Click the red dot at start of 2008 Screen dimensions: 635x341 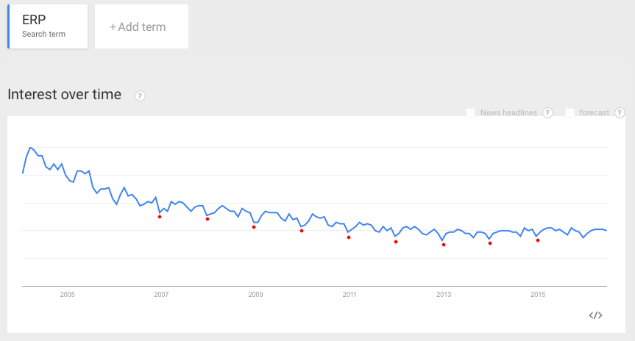coord(207,219)
